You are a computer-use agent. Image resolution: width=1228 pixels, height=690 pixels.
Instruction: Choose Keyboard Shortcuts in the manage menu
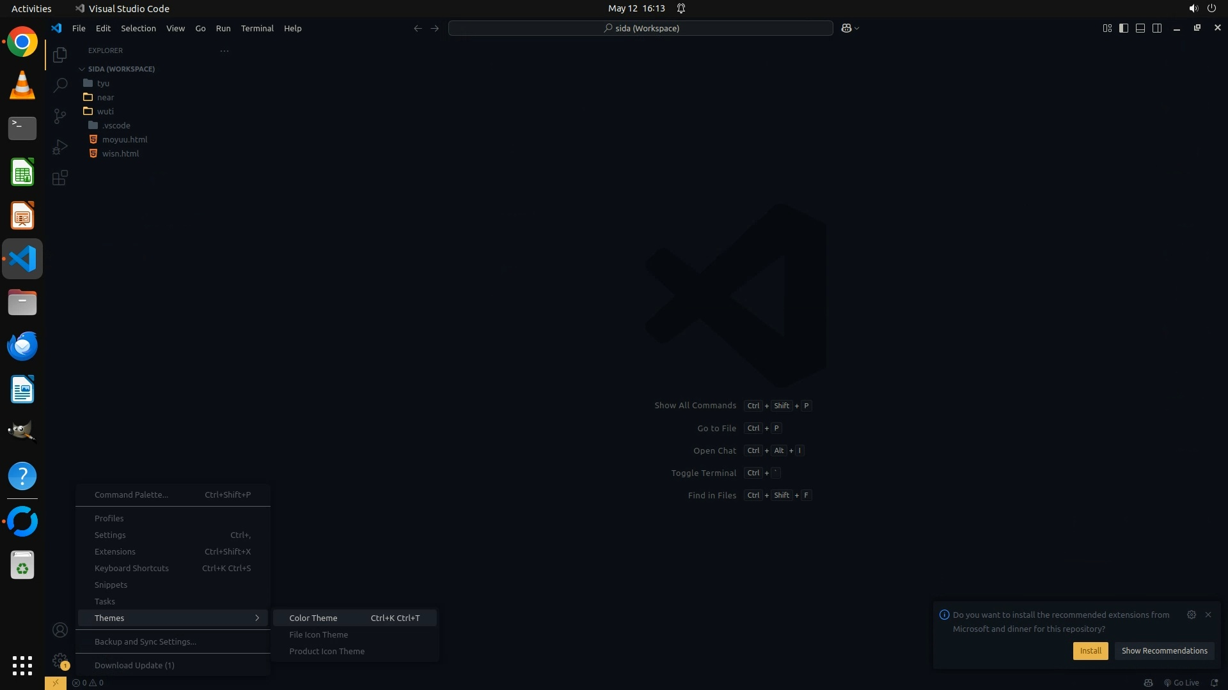pos(132,568)
